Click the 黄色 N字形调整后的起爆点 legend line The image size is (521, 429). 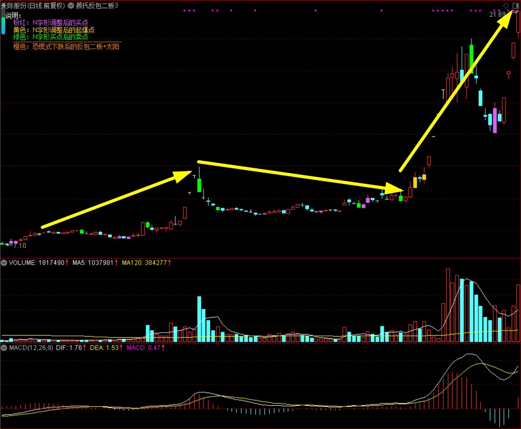(54, 30)
